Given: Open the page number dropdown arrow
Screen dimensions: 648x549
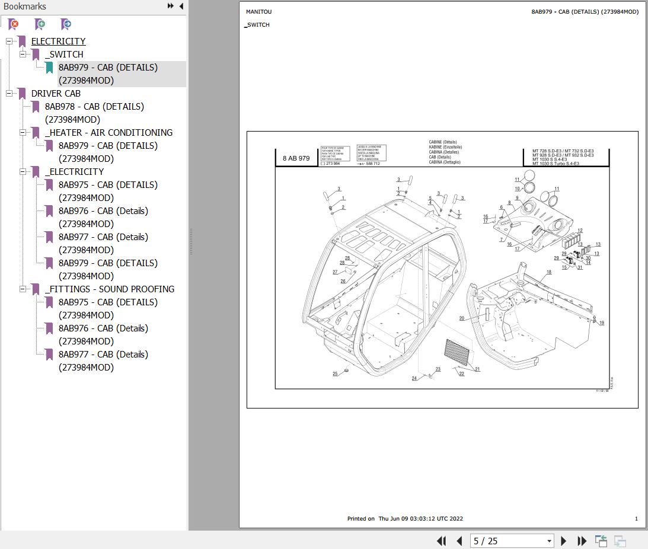Looking at the screenshot, I should tap(549, 541).
